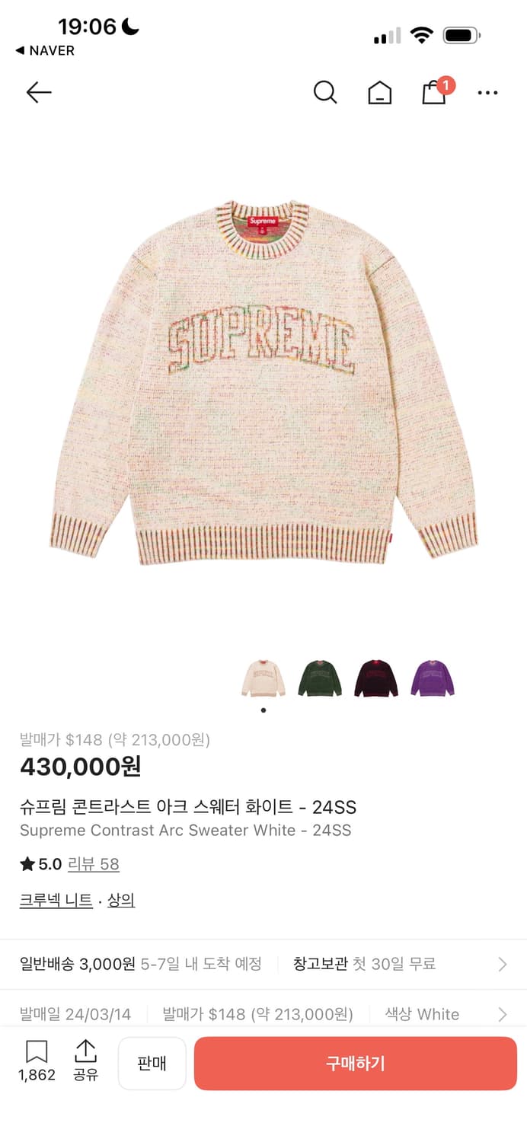Open the three-dot more menu
The width and height of the screenshot is (527, 1142).
click(487, 93)
